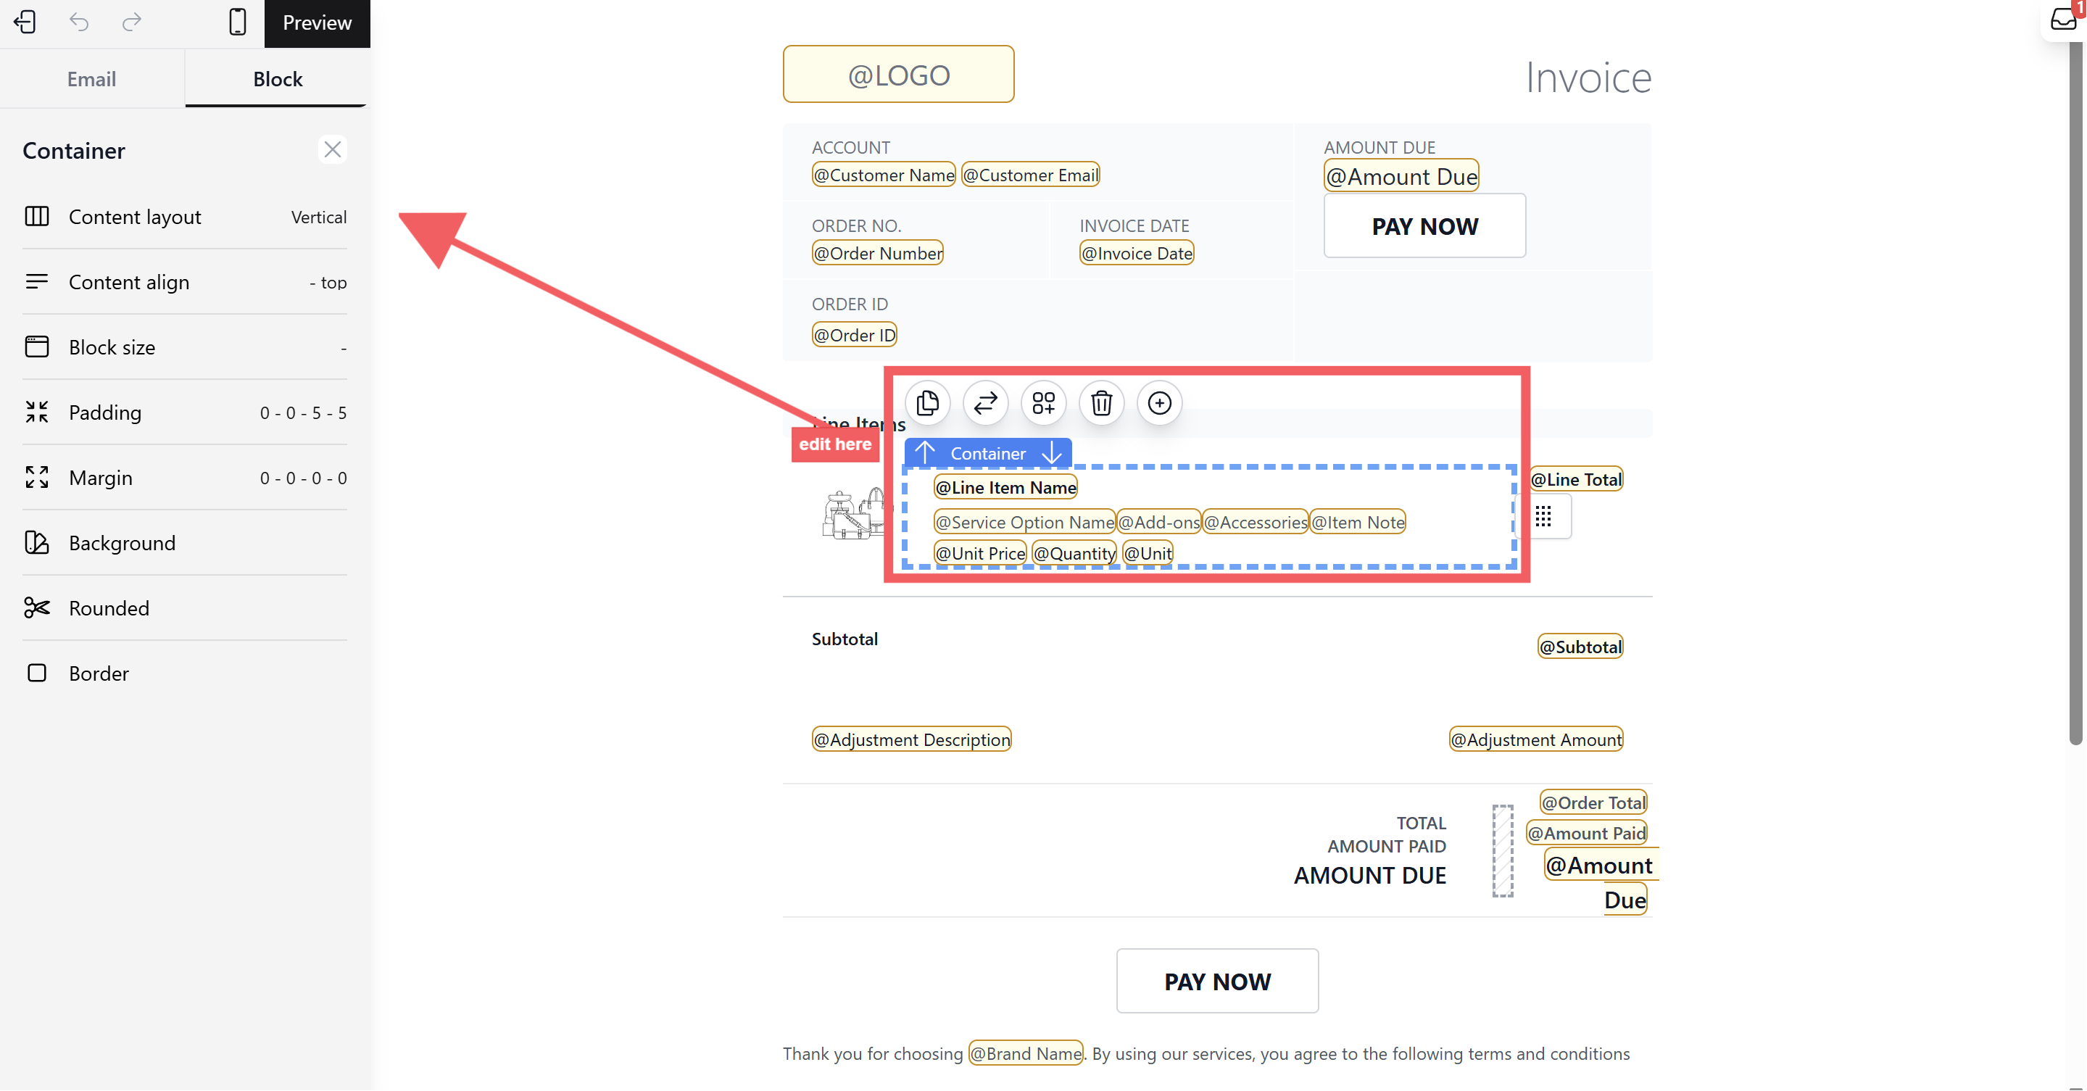
Task: Click the undo arrow icon
Action: click(78, 22)
